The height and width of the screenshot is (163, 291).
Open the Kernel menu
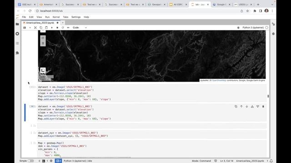(x=56, y=17)
